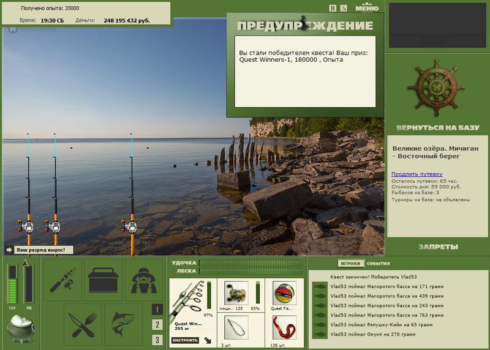Select the baitcasting reel slot
Viewport: 490px width, 350px height.
[236, 293]
